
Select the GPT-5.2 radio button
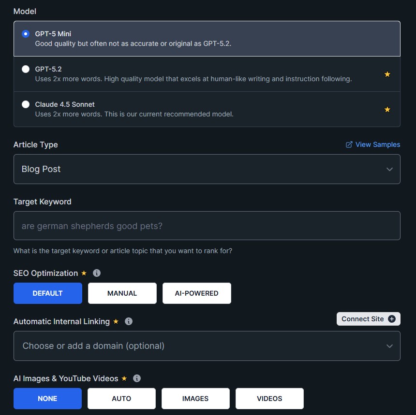click(x=26, y=69)
